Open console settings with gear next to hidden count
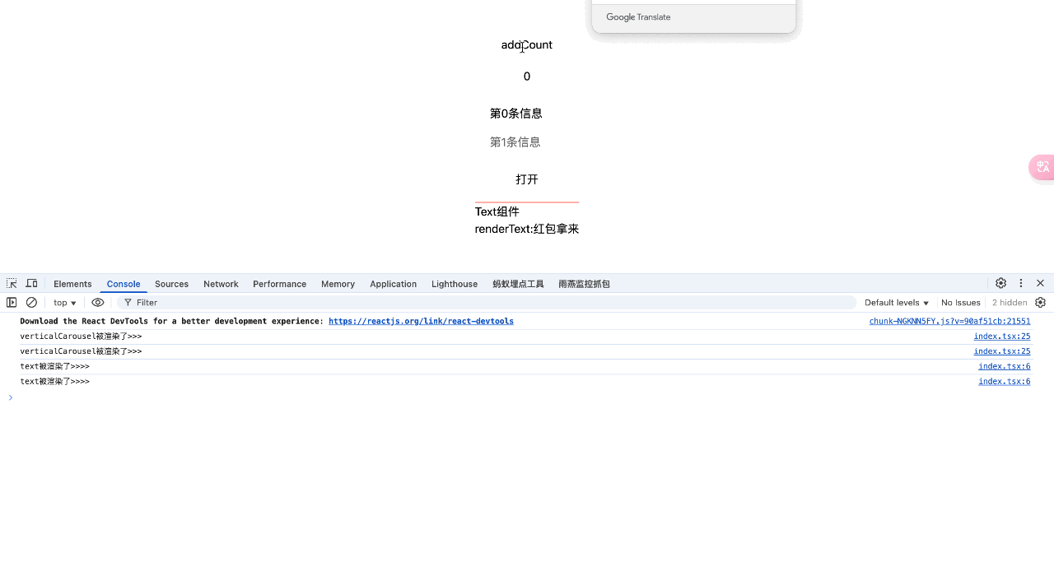Screen dimensions: 1054x571 (x=1040, y=302)
